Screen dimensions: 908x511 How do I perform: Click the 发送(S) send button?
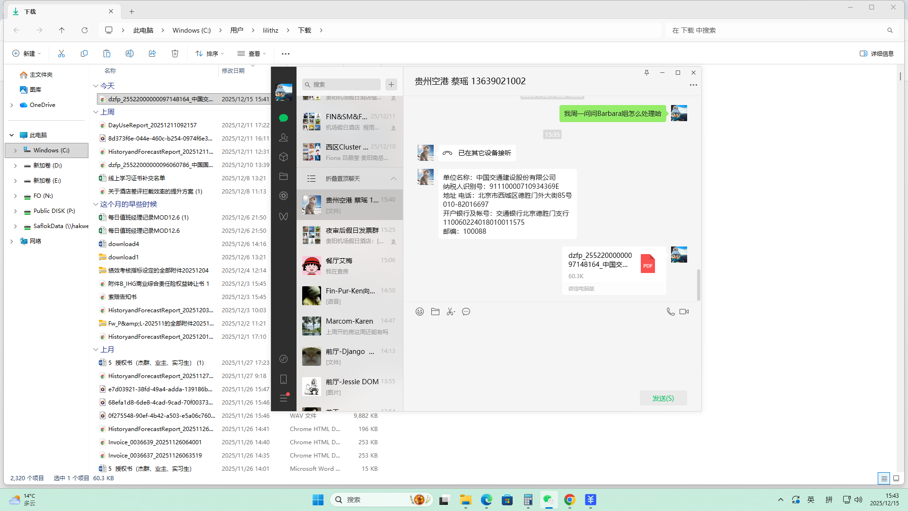(663, 398)
